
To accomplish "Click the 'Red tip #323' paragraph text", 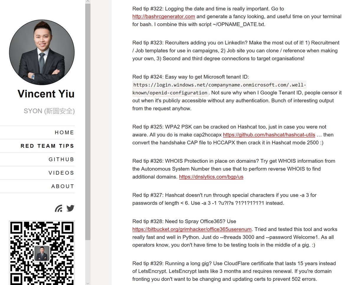I will 236,51.
